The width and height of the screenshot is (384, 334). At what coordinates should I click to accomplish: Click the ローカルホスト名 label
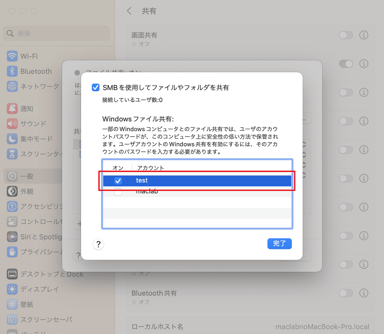pos(157,327)
